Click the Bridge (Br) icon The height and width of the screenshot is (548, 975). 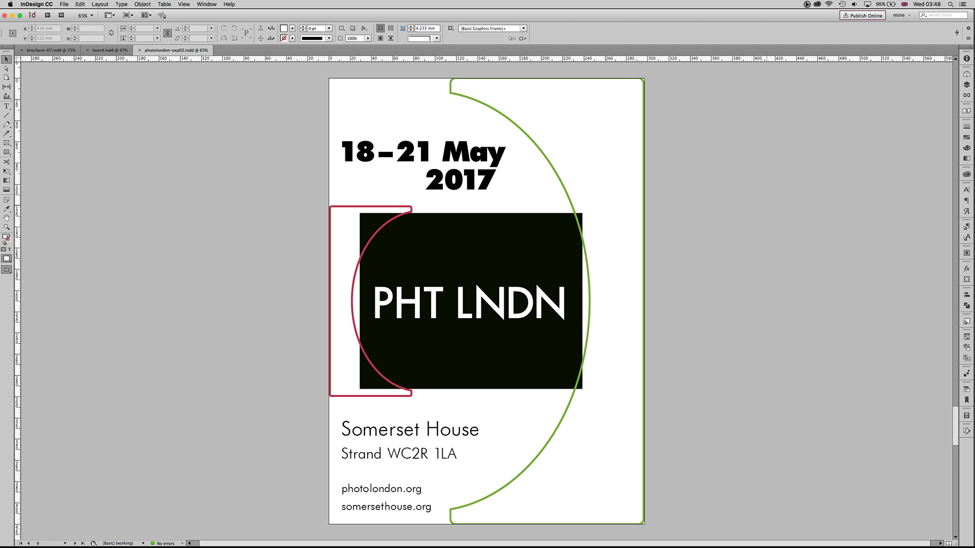click(x=47, y=15)
